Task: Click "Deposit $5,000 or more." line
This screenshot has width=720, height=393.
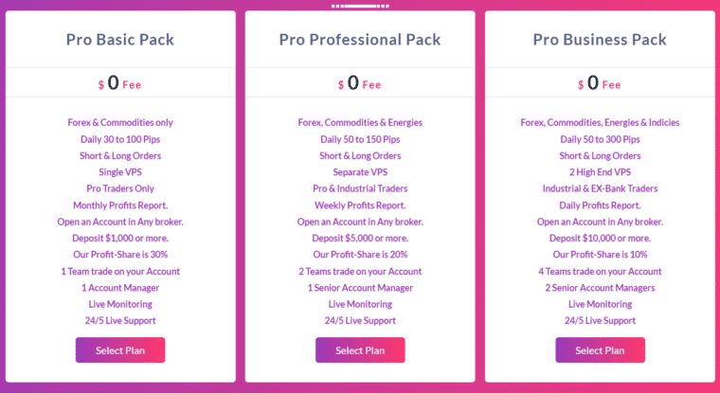Action: 360,239
